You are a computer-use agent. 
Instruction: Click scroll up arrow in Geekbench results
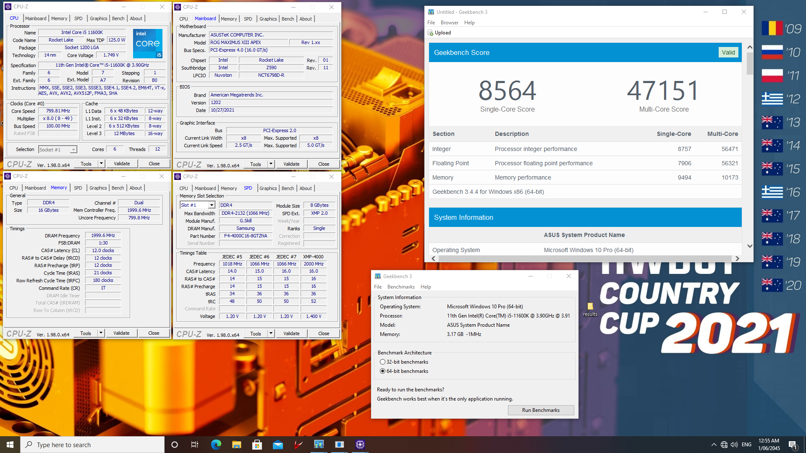(750, 47)
